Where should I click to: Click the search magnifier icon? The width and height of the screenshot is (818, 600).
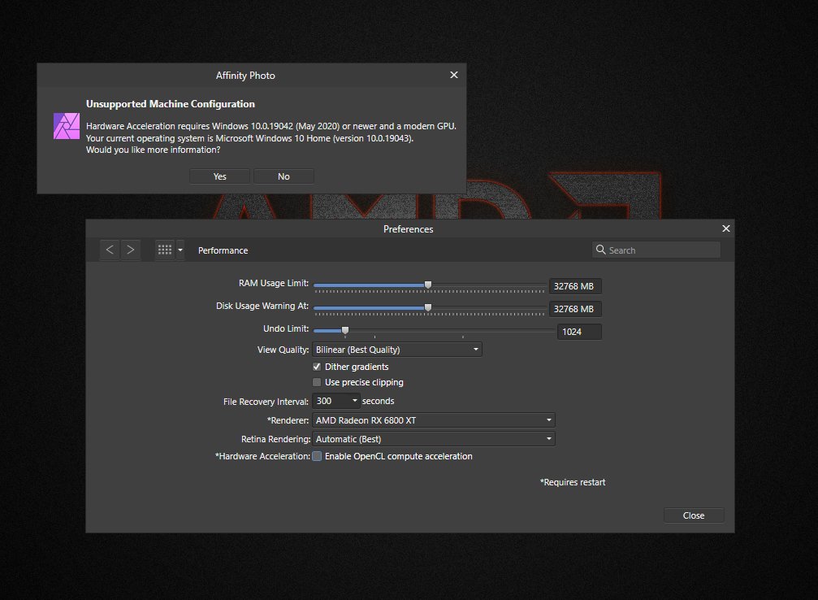pyautogui.click(x=600, y=250)
